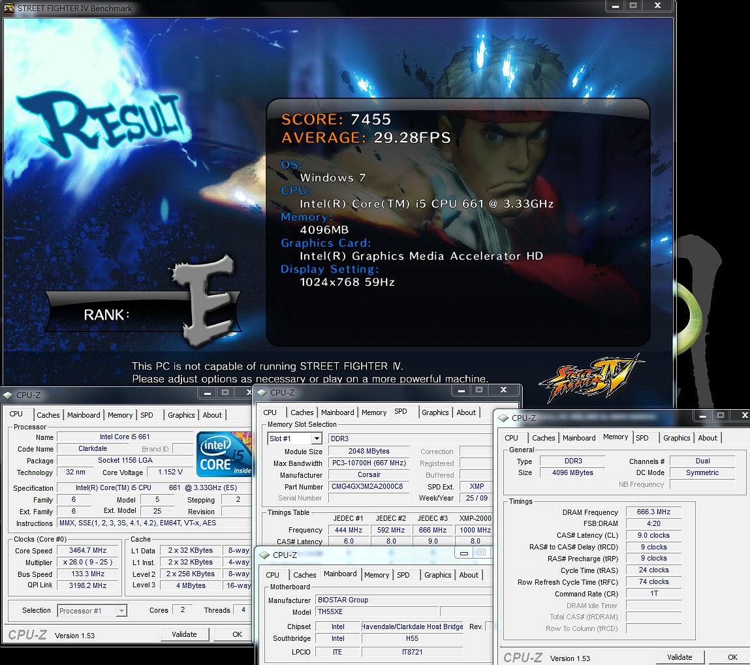Minimize the CPU-Z Mainboard window
The image size is (750, 665).
(464, 553)
